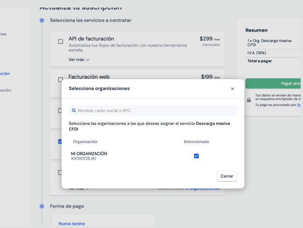Click the Organización column header

pos(85,142)
